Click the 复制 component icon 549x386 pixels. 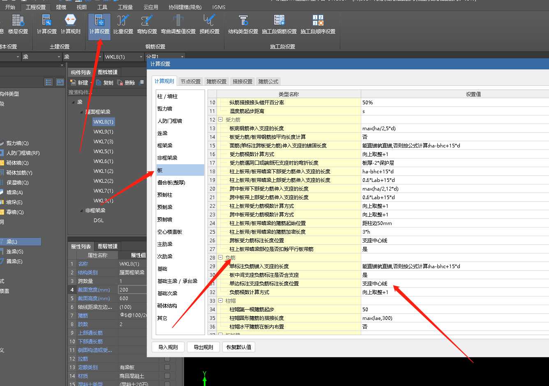point(99,83)
